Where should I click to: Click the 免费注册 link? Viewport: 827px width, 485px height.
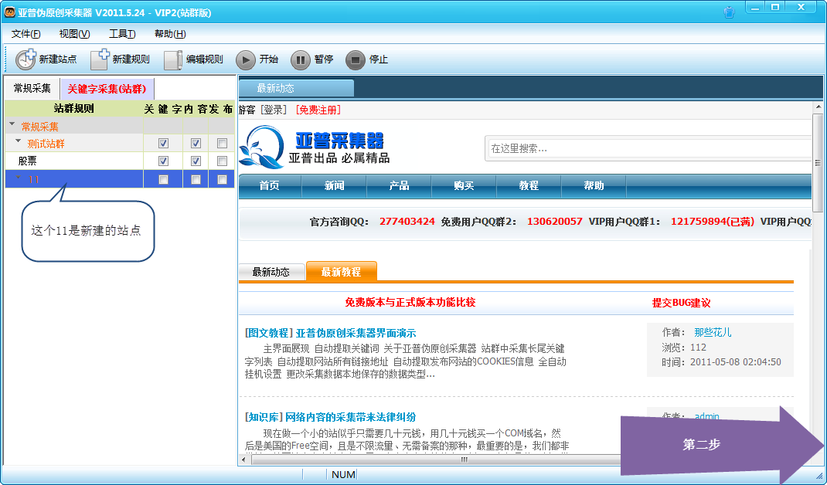(318, 110)
